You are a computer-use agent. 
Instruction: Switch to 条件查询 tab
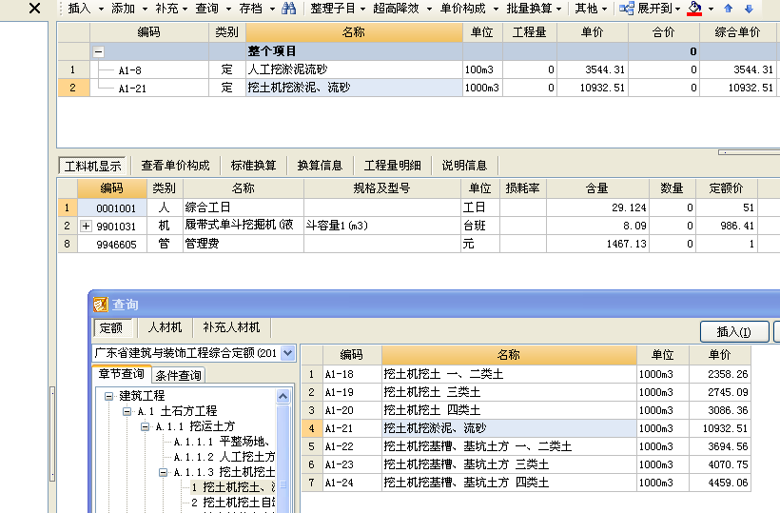(178, 376)
